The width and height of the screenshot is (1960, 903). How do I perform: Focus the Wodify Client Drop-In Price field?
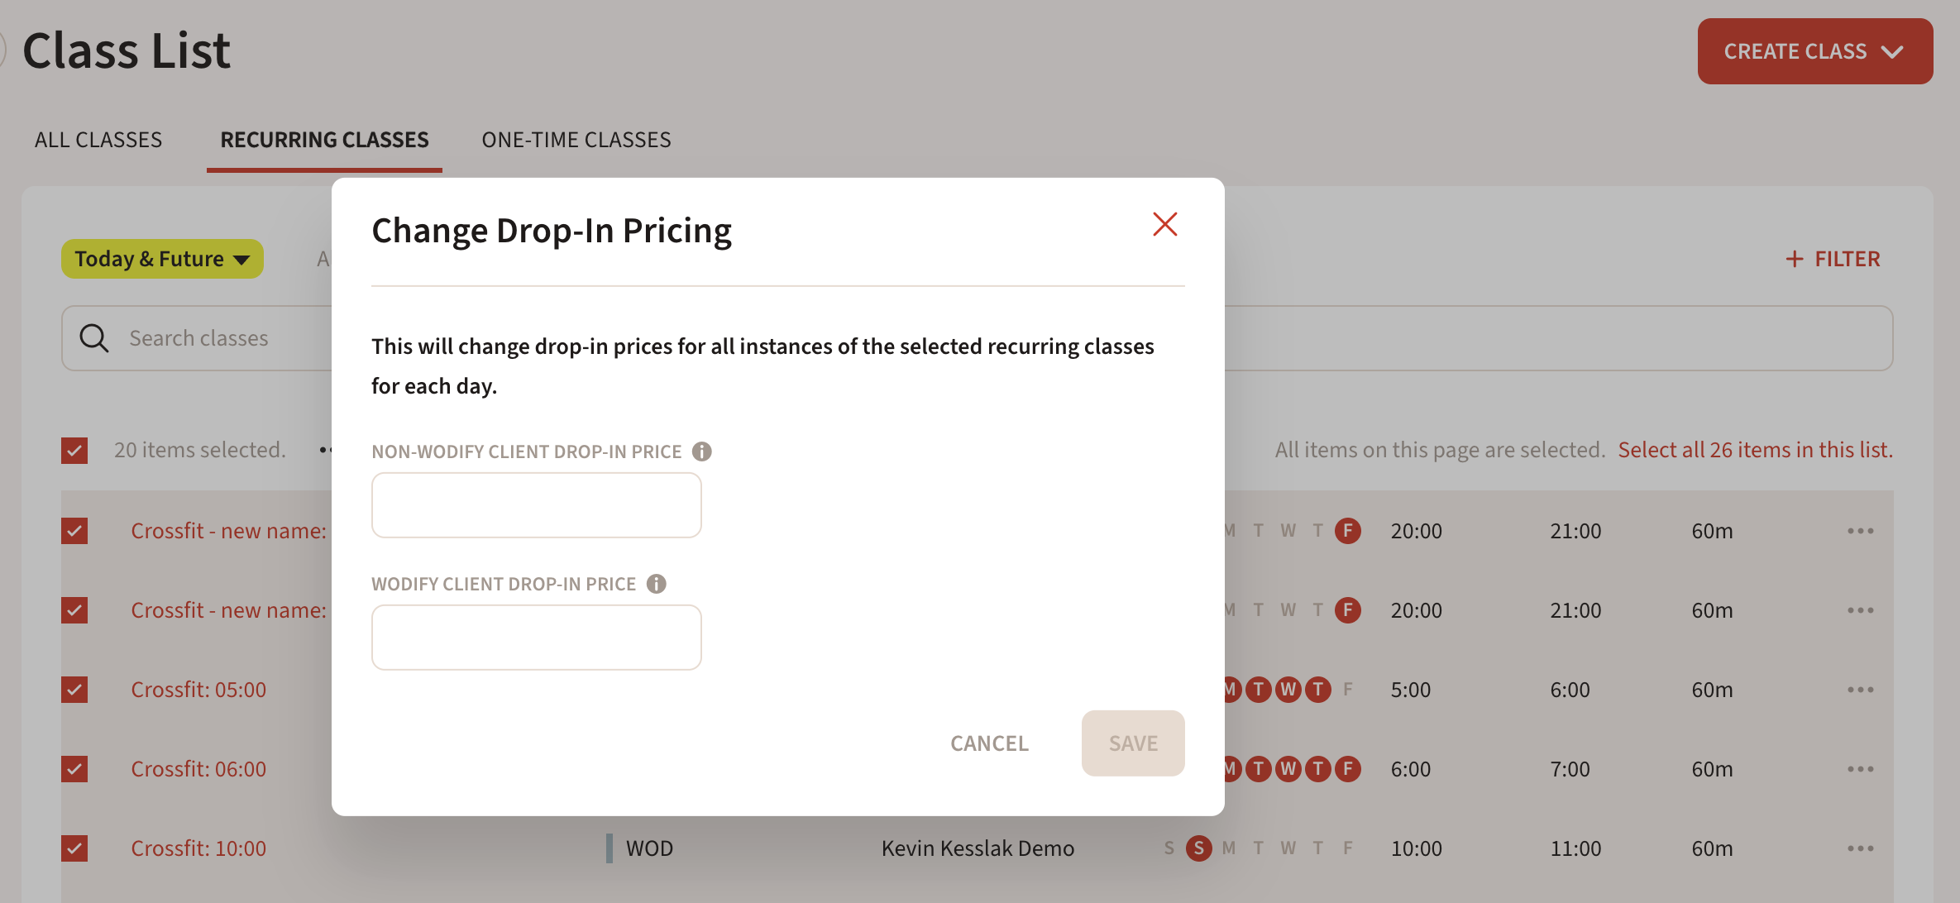[536, 638]
